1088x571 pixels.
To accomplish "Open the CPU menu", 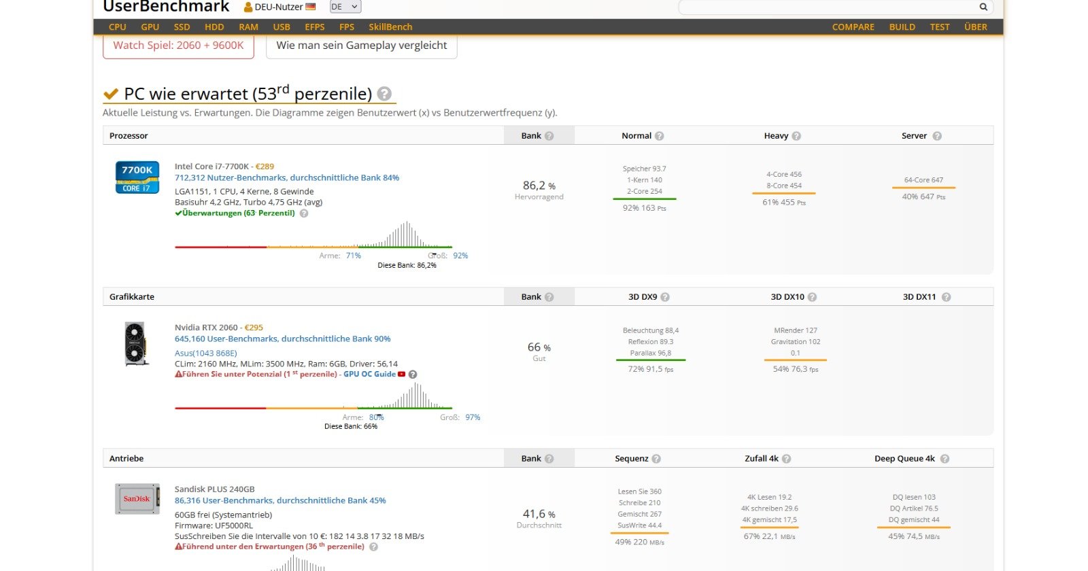I will pyautogui.click(x=118, y=27).
